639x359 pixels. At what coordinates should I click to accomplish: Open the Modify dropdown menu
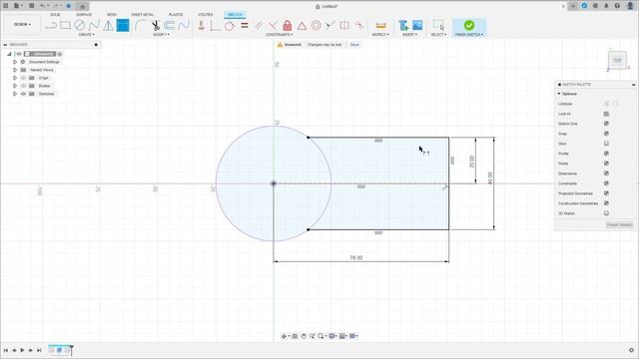[162, 35]
